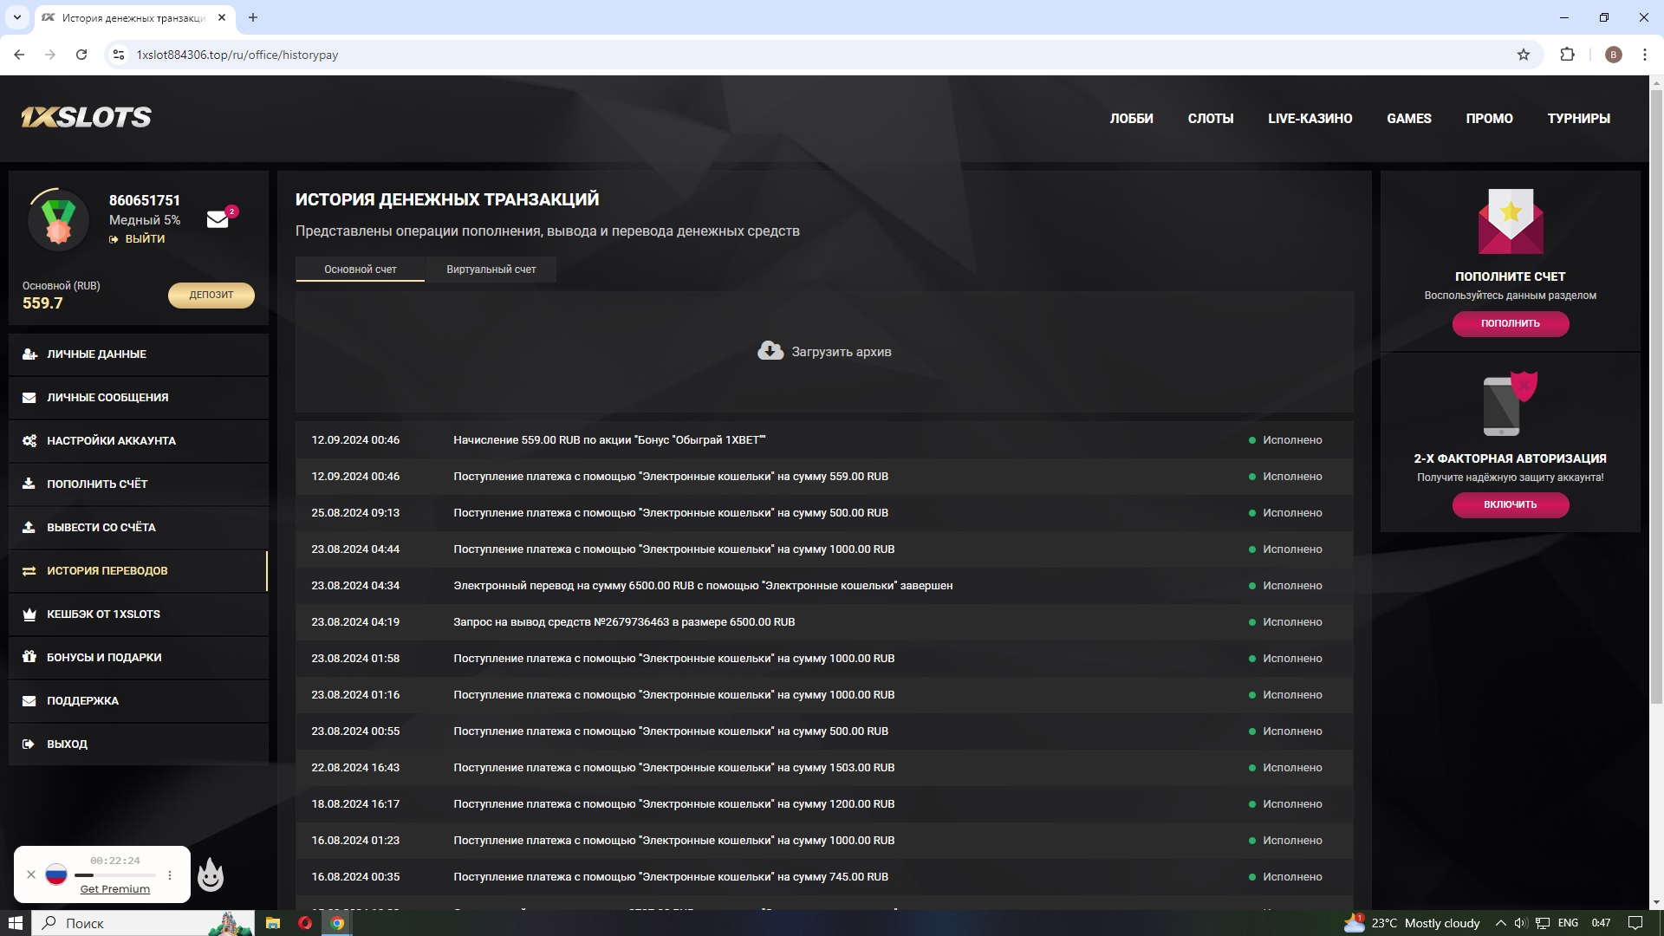Click the ДЕПОЗИТ button
Image resolution: width=1664 pixels, height=936 pixels.
click(211, 295)
